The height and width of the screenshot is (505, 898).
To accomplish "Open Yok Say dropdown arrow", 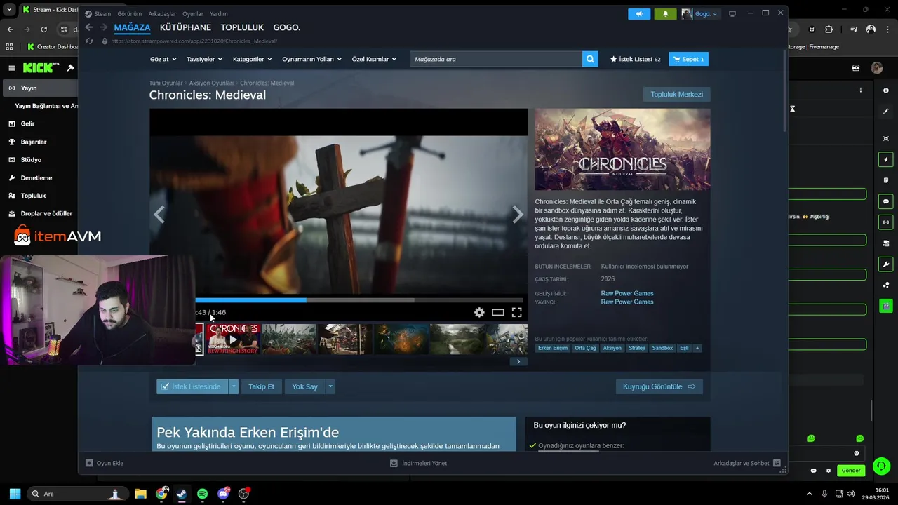I will 330,386.
